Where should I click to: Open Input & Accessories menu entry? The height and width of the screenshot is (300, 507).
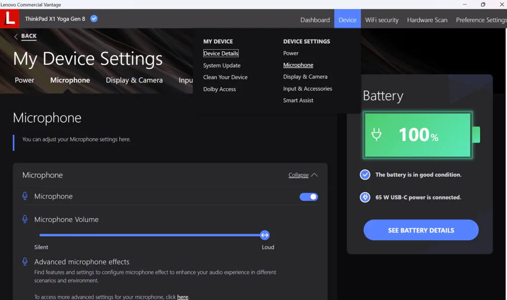point(308,89)
